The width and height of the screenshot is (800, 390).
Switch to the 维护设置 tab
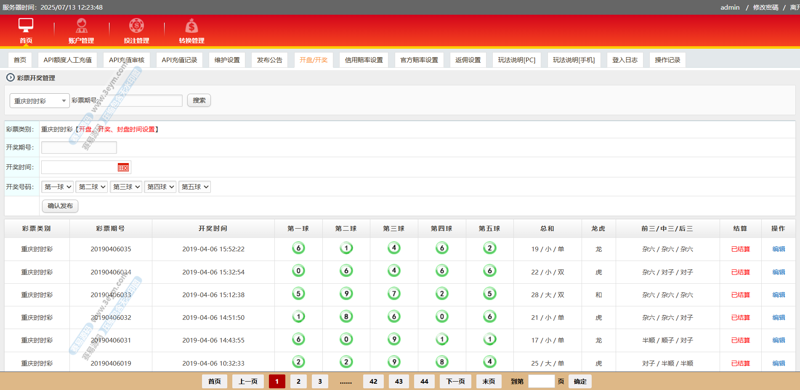[227, 60]
